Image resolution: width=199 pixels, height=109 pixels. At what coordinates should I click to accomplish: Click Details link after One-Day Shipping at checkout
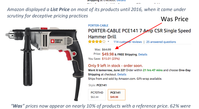coord(122,75)
